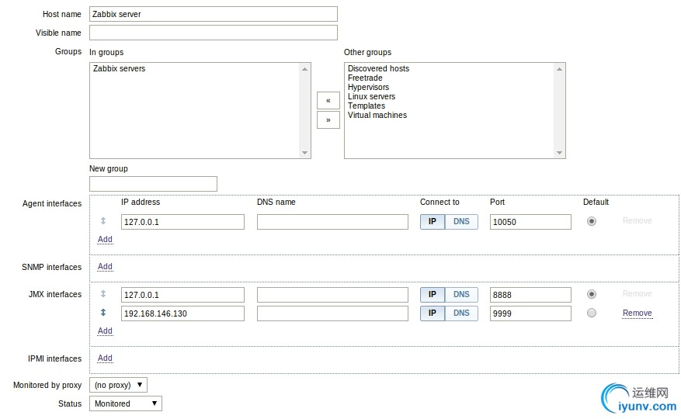The width and height of the screenshot is (681, 419).
Task: Select Freetrade in Other groups list
Action: click(365, 78)
